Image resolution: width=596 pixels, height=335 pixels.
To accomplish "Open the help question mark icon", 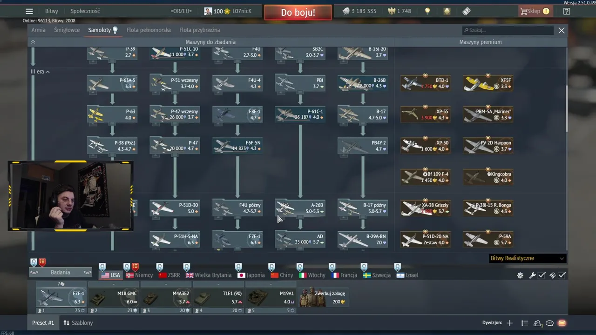I will (x=567, y=11).
